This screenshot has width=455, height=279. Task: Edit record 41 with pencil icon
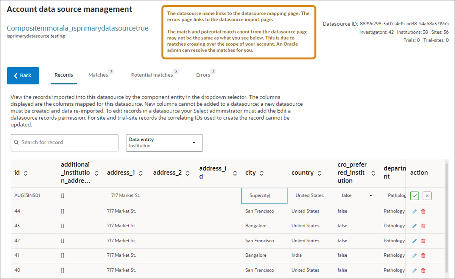414,256
